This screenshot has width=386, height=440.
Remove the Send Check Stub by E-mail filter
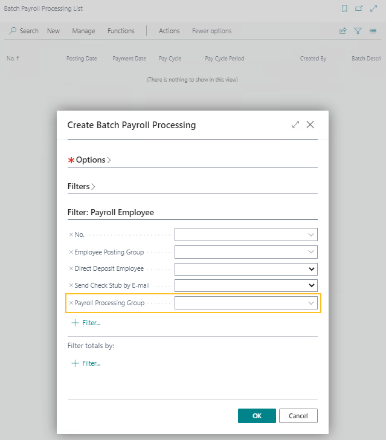(x=71, y=285)
